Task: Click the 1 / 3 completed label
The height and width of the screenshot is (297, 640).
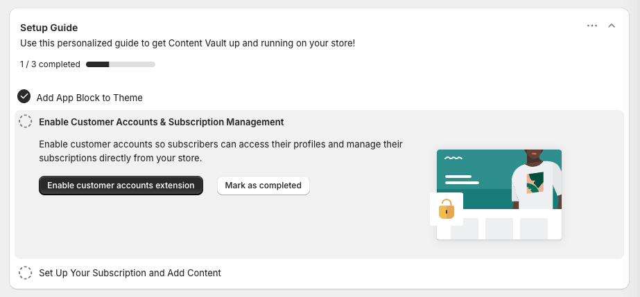Action: click(x=50, y=64)
